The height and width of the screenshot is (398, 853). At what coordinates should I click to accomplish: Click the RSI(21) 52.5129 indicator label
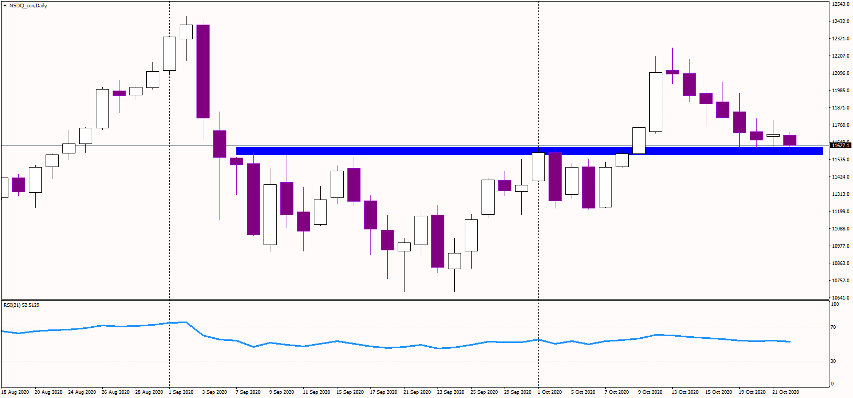pyautogui.click(x=21, y=305)
